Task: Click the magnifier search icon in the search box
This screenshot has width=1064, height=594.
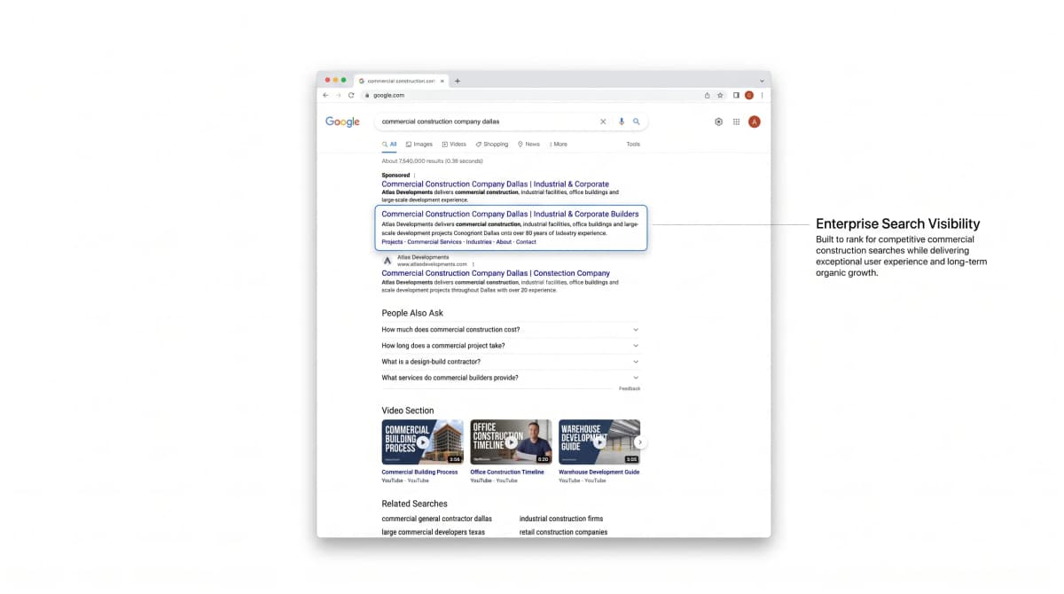Action: tap(637, 121)
